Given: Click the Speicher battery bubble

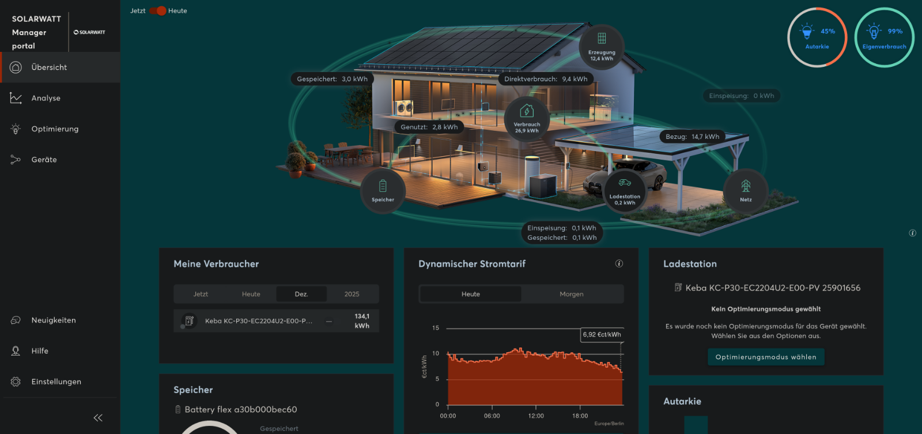Looking at the screenshot, I should click(x=383, y=191).
